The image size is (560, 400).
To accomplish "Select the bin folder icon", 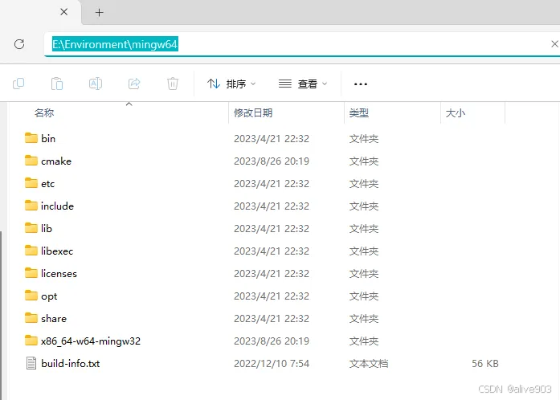I will coord(31,138).
